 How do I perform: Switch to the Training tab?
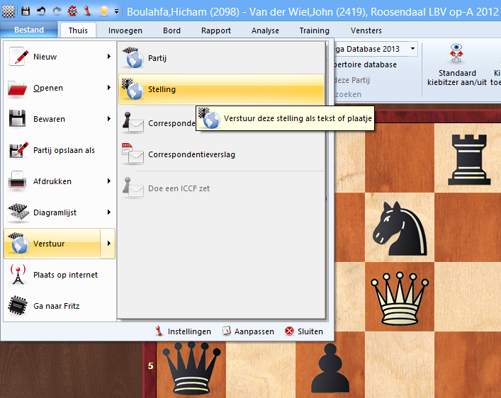point(315,30)
